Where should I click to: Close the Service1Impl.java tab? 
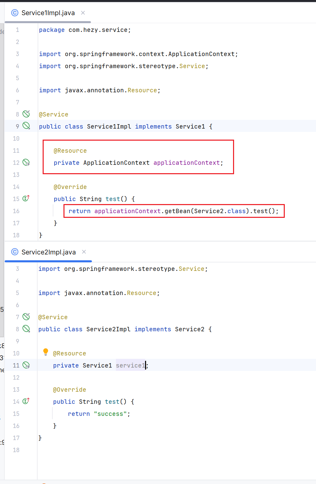click(83, 13)
